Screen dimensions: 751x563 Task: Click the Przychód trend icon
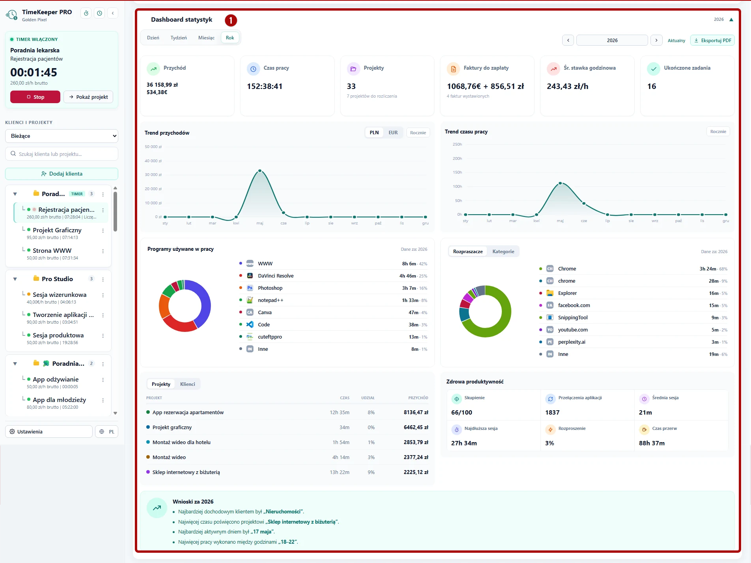point(153,69)
